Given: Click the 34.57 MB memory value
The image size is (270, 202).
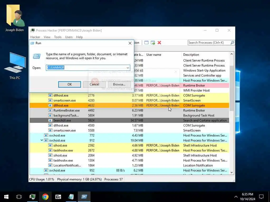Looking at the screenshot, I should 137,120.
